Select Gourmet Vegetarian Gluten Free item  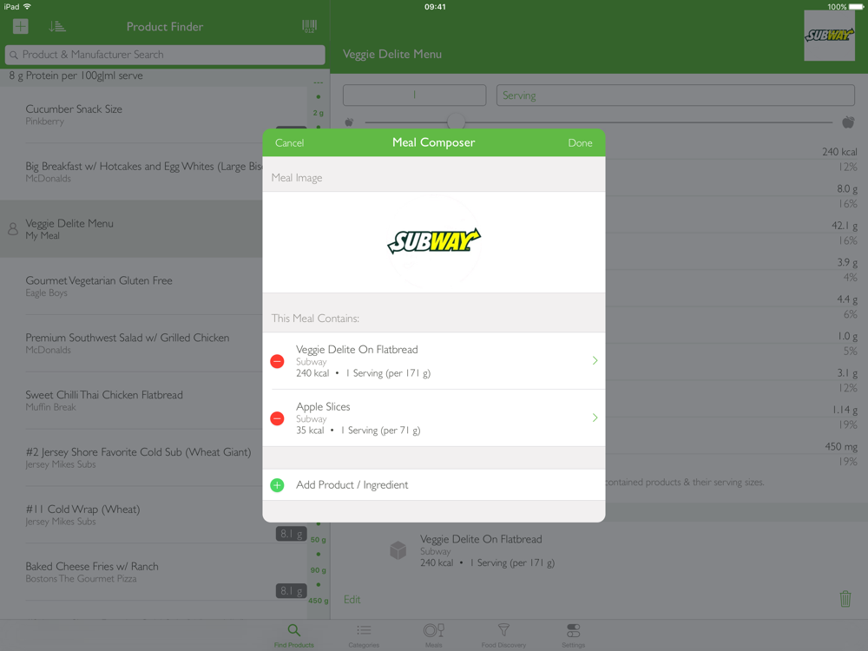[x=131, y=286]
